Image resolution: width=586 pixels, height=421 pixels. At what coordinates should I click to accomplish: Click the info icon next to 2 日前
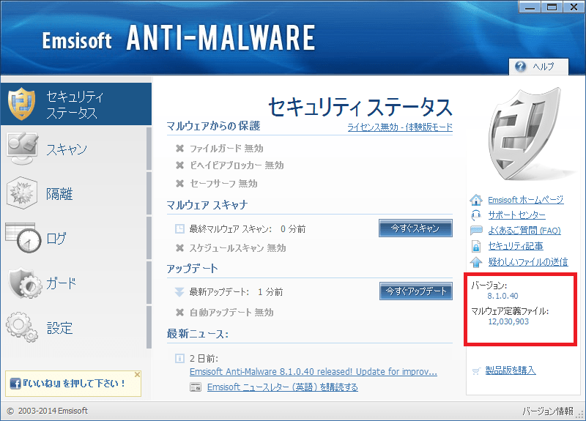179,359
